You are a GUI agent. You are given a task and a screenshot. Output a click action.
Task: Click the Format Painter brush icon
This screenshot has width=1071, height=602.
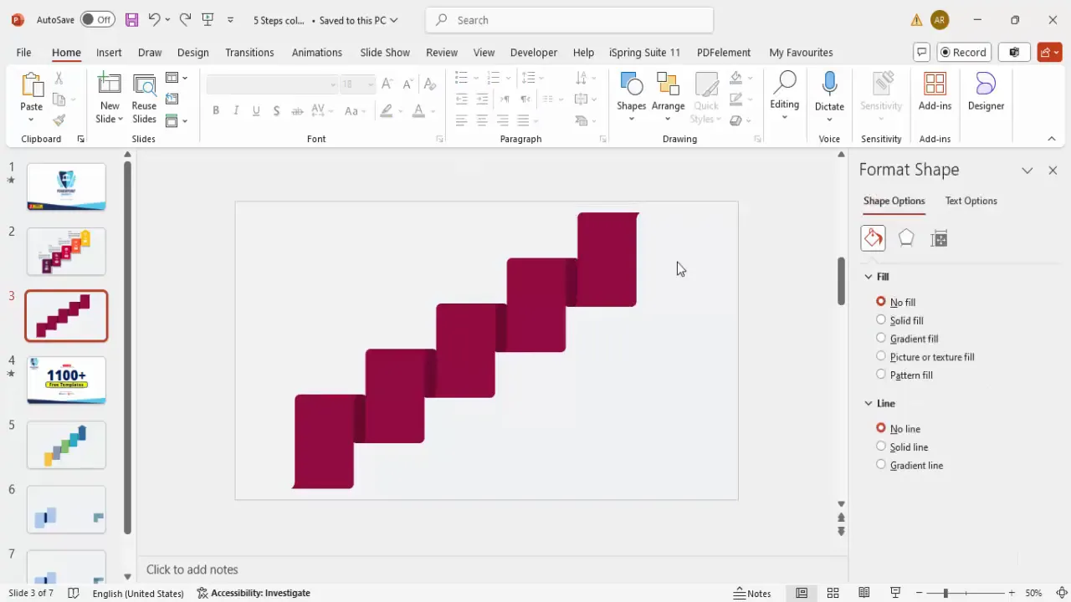pyautogui.click(x=59, y=120)
